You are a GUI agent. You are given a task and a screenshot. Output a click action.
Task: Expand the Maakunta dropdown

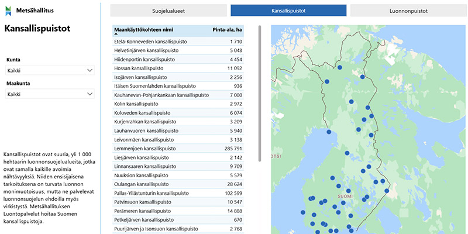(50, 94)
